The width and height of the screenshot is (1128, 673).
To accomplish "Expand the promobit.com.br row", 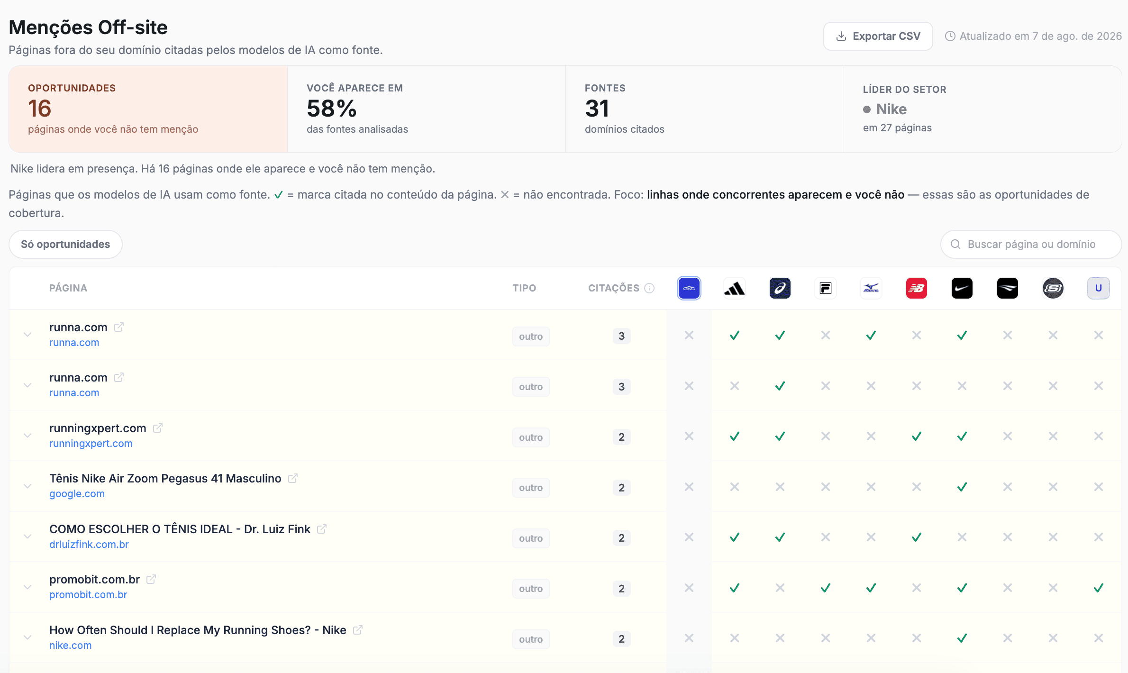I will [x=27, y=587].
